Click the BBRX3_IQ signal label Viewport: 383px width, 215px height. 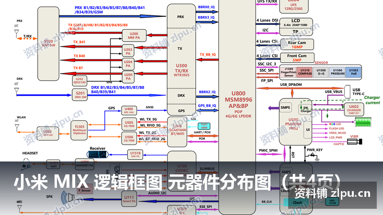(206, 18)
